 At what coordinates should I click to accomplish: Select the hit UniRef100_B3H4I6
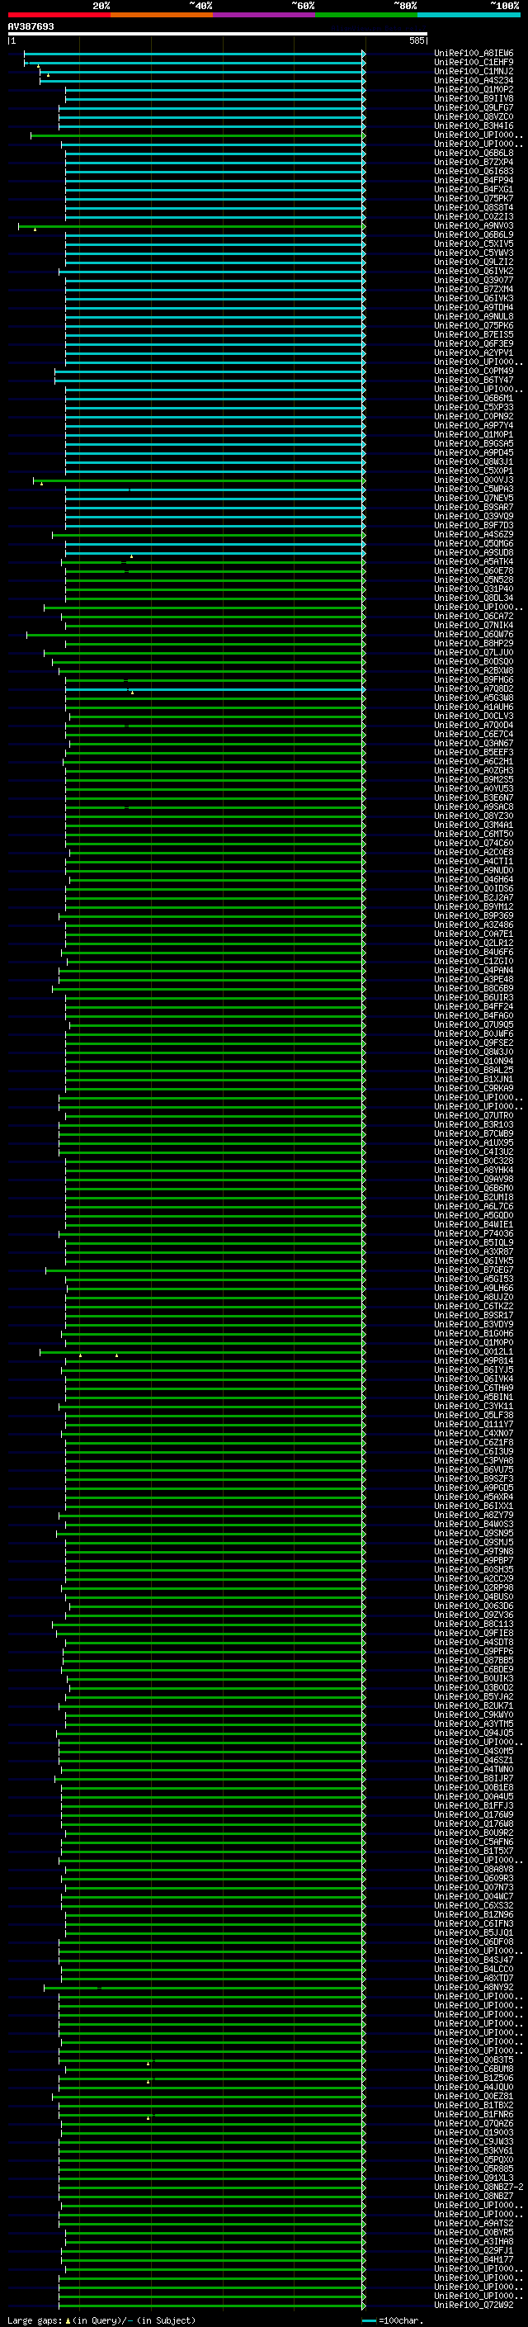[474, 125]
